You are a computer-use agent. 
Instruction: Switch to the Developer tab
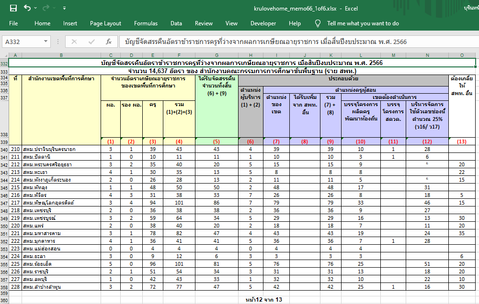point(263,23)
